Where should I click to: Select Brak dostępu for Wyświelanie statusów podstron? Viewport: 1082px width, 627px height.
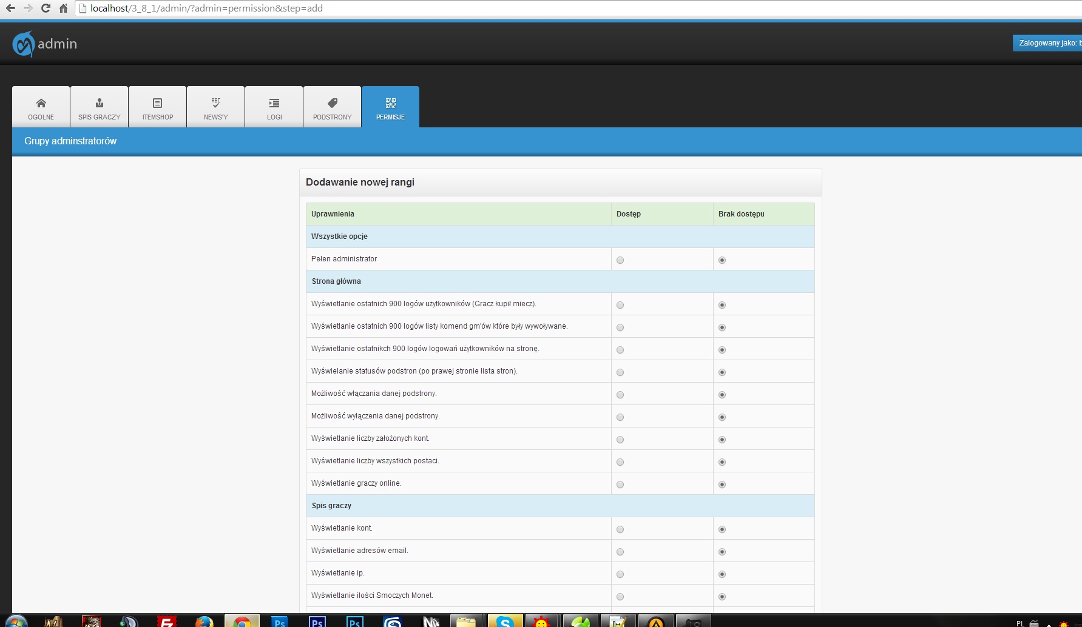[x=722, y=372]
